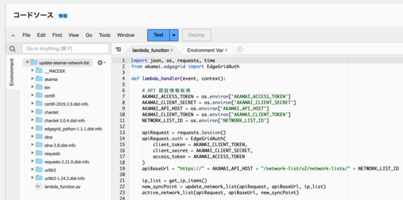Focus the Go to Anything search field
403x200 pixels.
coord(65,48)
